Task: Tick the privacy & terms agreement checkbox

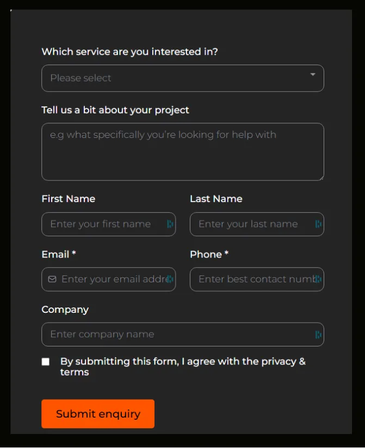Action: point(46,362)
